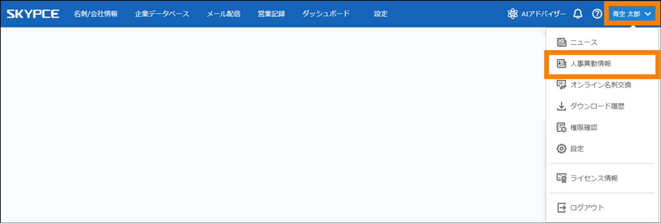This screenshot has width=661, height=223.
Task: Click the download arrow icon for ダウンロード履歴
Action: (561, 106)
